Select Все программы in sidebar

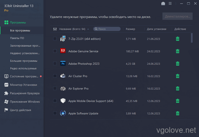click(22, 31)
